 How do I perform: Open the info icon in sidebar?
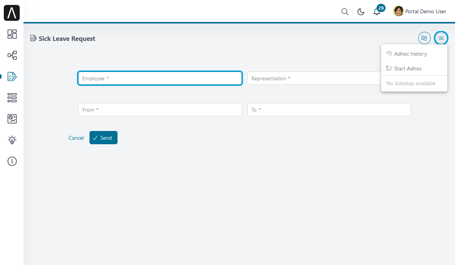[x=12, y=161]
